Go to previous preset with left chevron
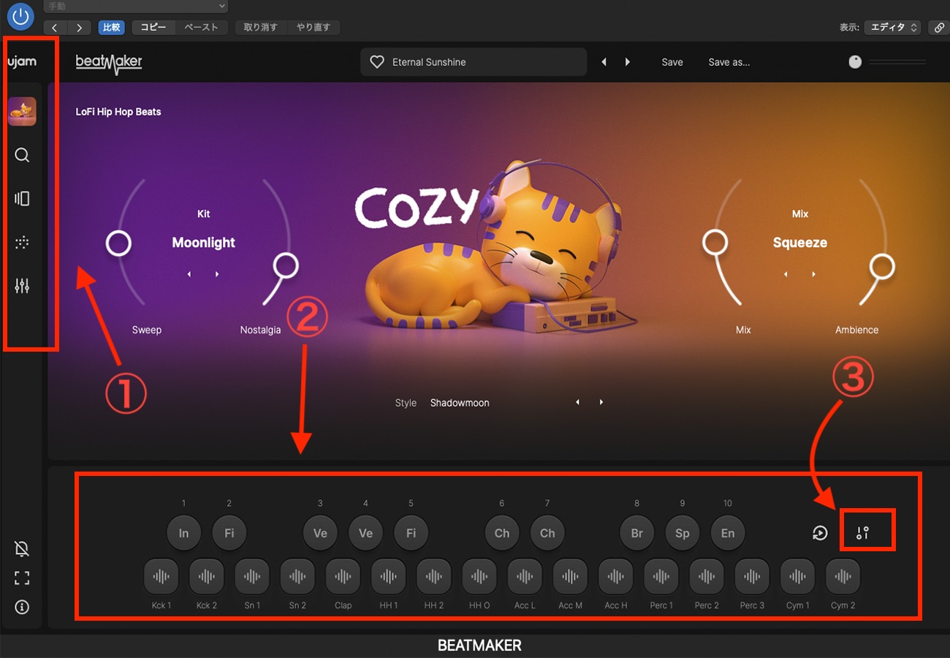 click(x=56, y=28)
